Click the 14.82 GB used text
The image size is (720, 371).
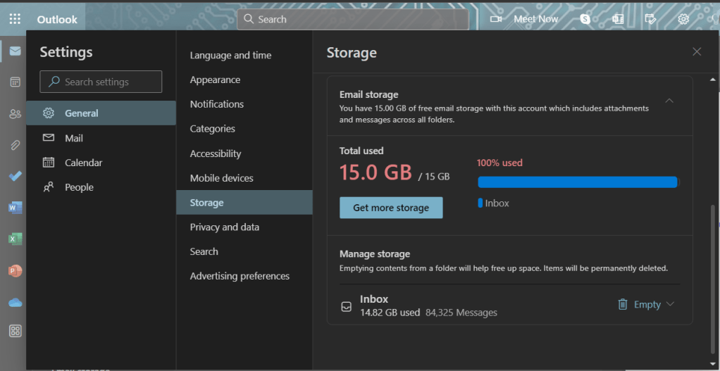pyautogui.click(x=390, y=313)
